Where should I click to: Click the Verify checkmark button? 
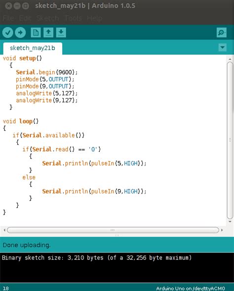click(x=7, y=33)
